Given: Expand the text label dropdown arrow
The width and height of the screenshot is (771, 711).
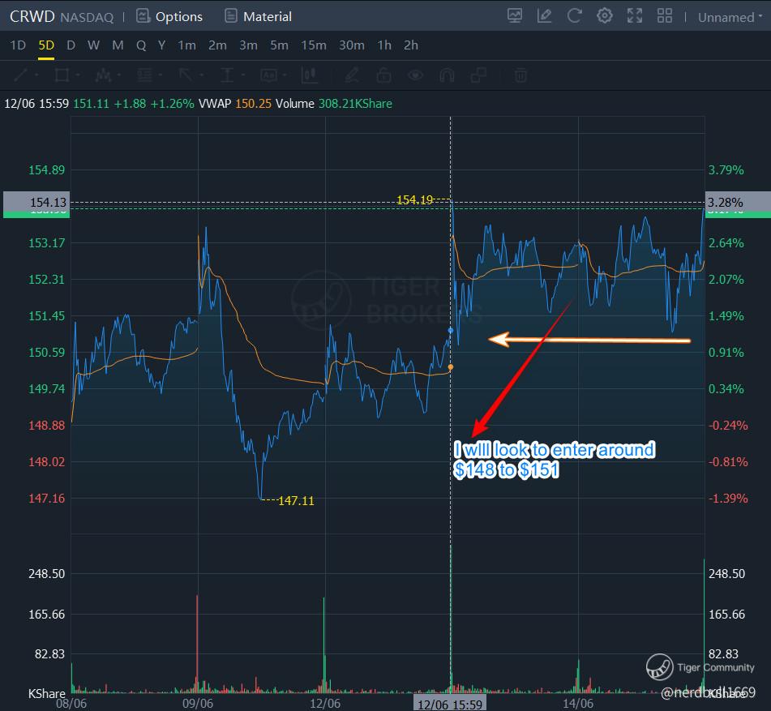Looking at the screenshot, I should (285, 75).
